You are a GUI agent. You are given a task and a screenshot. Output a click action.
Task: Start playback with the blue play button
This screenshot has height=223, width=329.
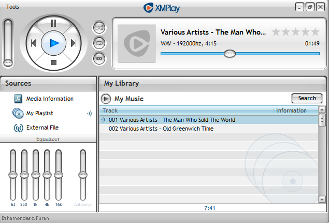point(54,43)
